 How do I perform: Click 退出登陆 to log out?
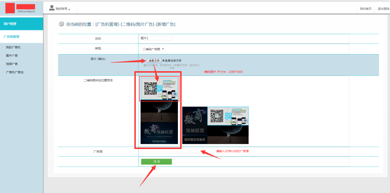point(383,9)
